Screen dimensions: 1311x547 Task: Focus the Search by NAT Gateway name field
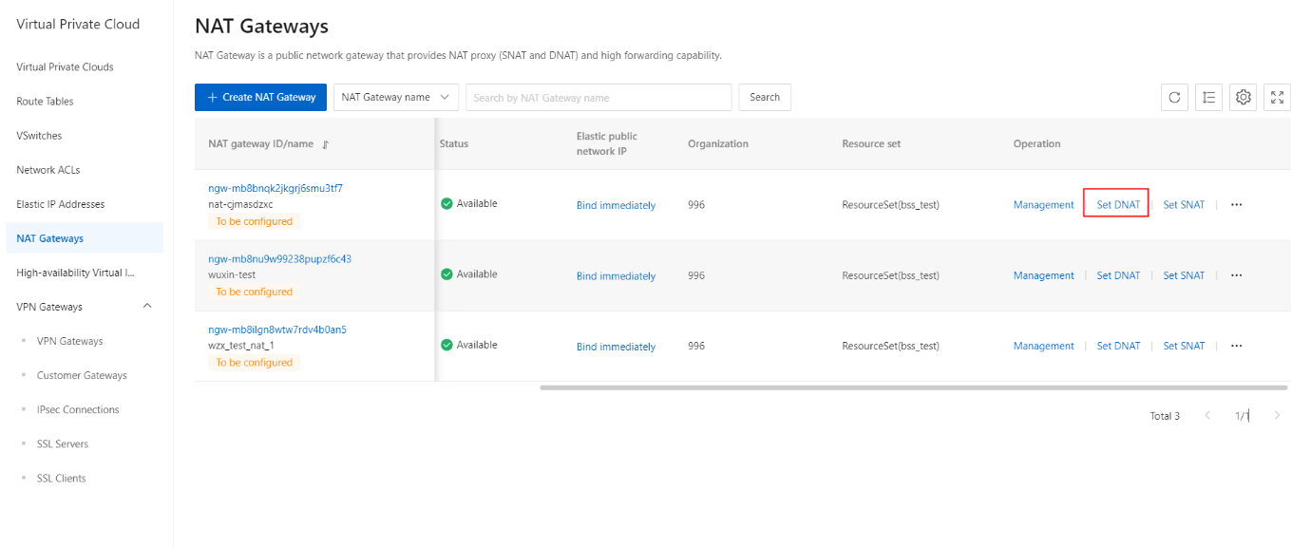click(598, 97)
